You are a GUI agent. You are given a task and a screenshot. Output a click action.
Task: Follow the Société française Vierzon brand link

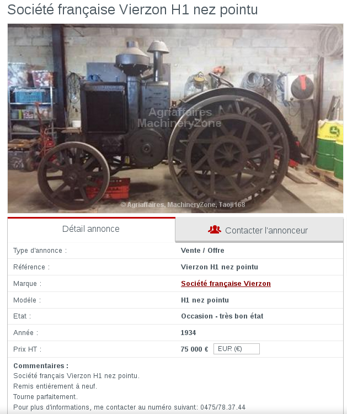pos(226,284)
